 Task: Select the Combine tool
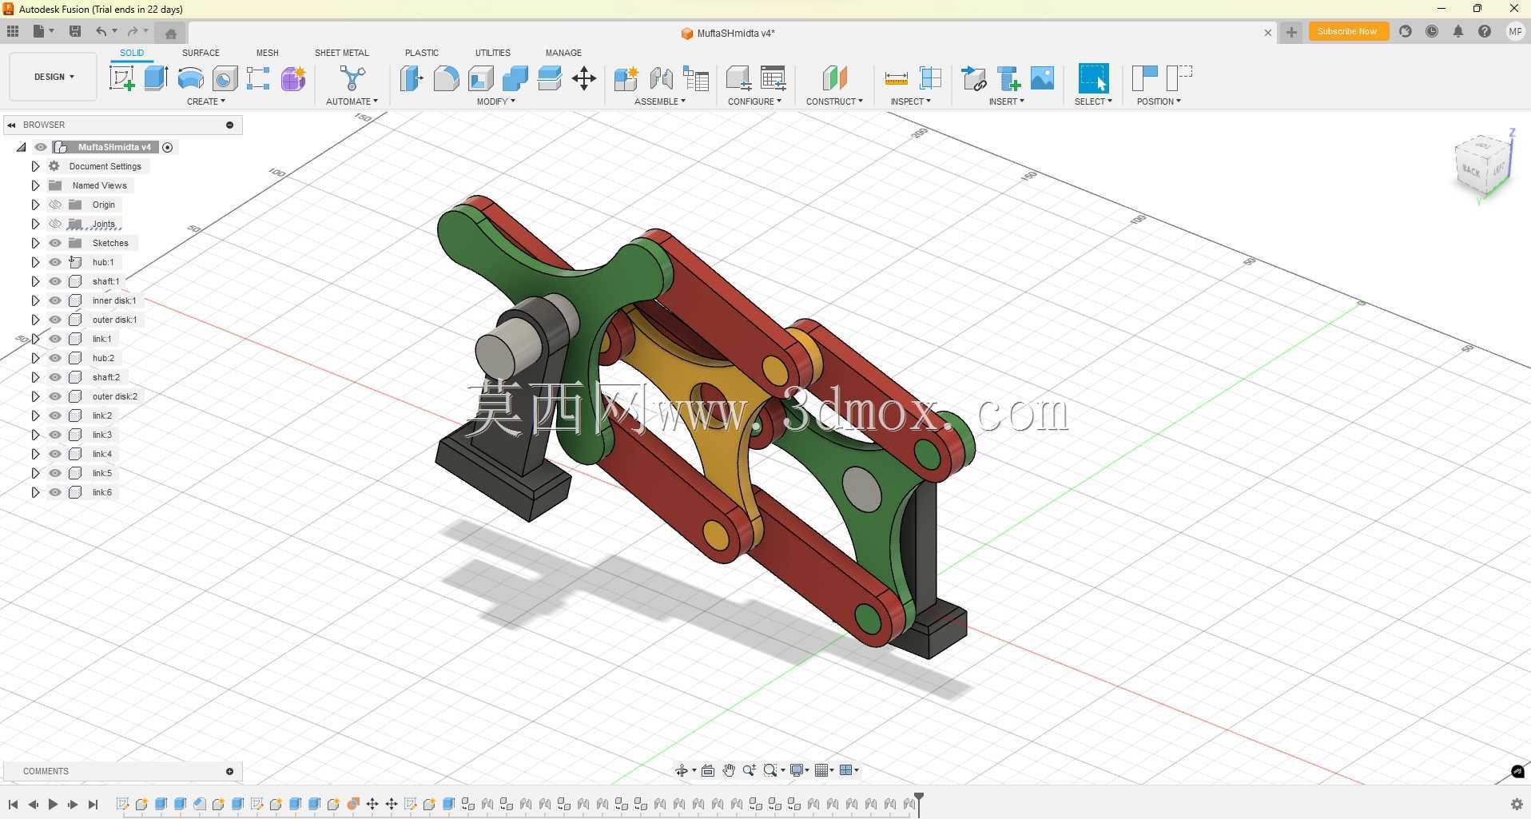point(515,78)
